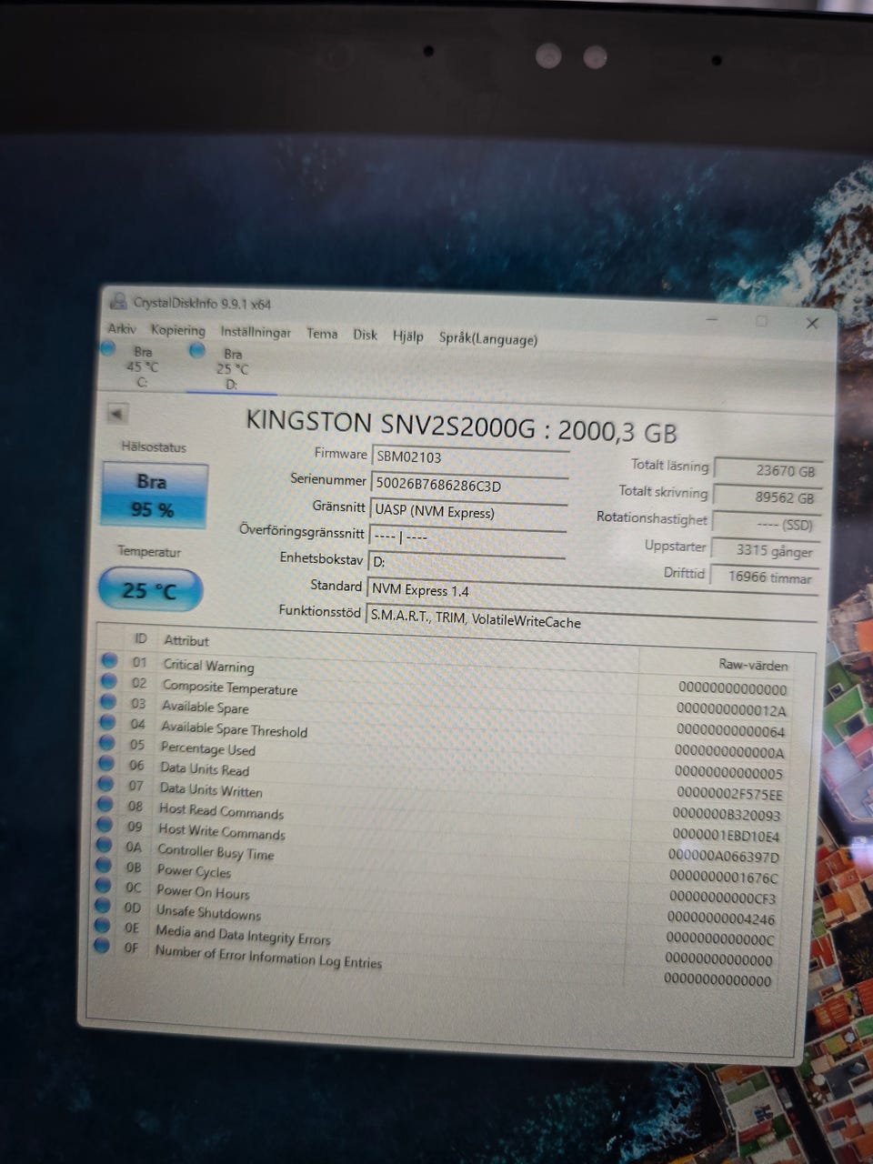This screenshot has height=1164, width=873.
Task: Click the Totalt skrivning value 89562 GB
Action: coord(767,497)
